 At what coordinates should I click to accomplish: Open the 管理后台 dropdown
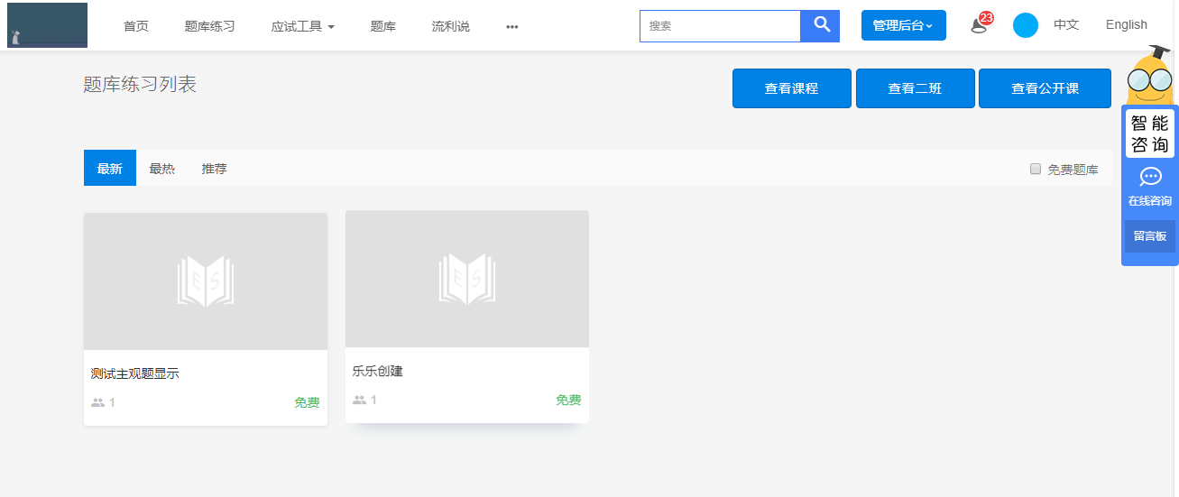pos(903,25)
